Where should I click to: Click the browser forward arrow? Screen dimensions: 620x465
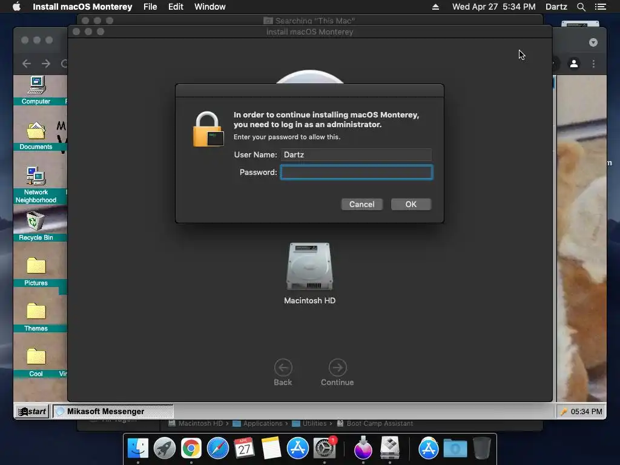[x=46, y=64]
